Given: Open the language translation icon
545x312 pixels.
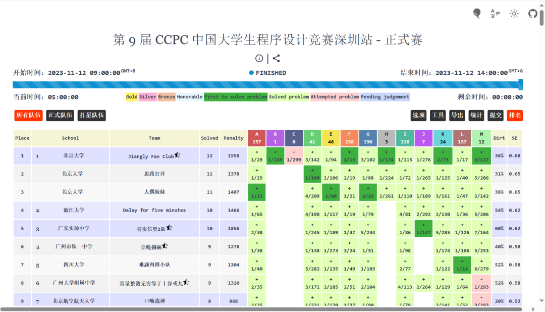Looking at the screenshot, I should click(495, 14).
